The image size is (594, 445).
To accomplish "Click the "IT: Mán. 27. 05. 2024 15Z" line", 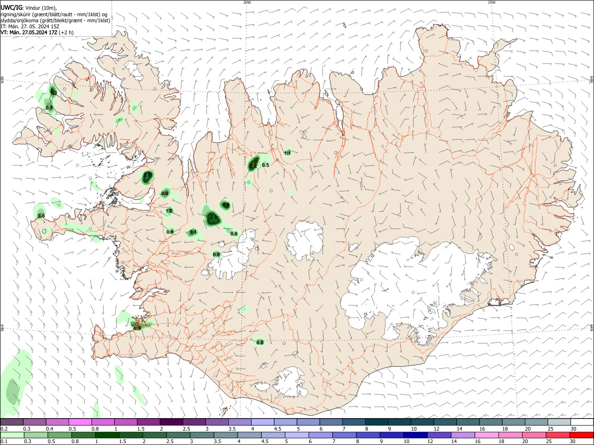I will (30, 26).
